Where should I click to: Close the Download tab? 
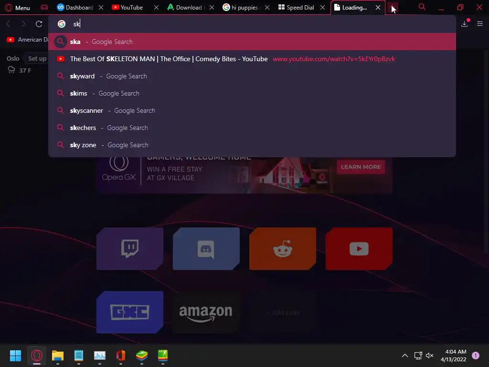click(212, 8)
